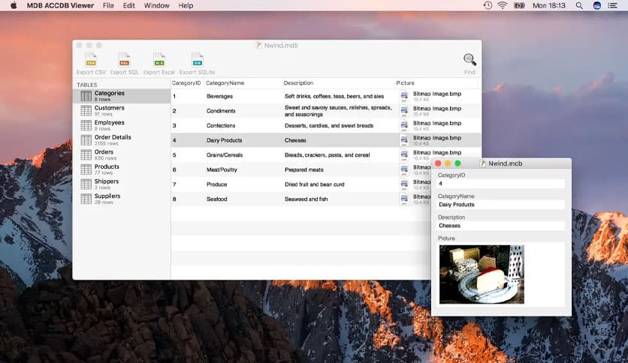628x363 pixels.
Task: Sort by the CategoryName column header
Action: (225, 83)
